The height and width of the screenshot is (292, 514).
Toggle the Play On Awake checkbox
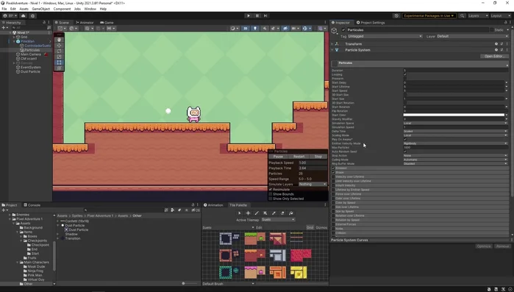coord(405,139)
